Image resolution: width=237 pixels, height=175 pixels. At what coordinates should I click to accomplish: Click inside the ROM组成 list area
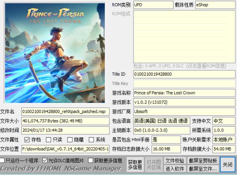tap(184, 37)
